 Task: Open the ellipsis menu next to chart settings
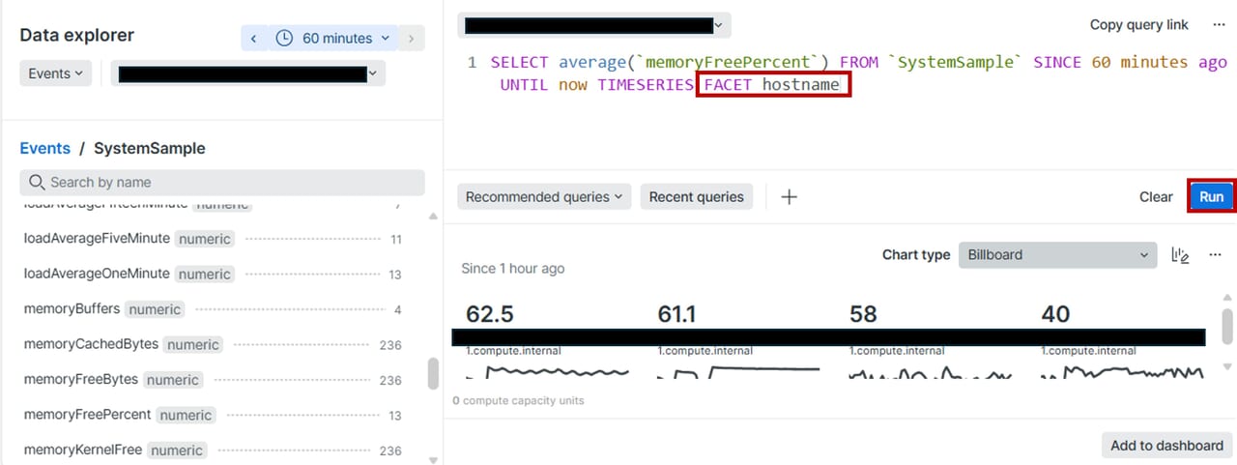(1216, 255)
